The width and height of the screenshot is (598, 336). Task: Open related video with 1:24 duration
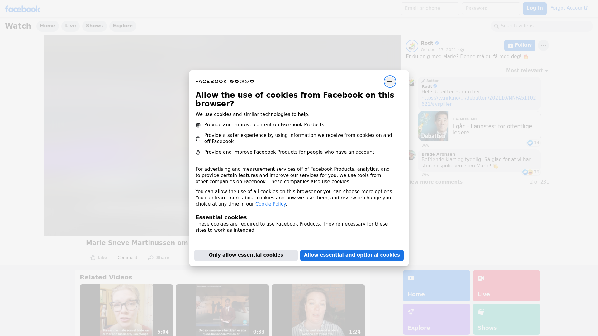point(318,310)
